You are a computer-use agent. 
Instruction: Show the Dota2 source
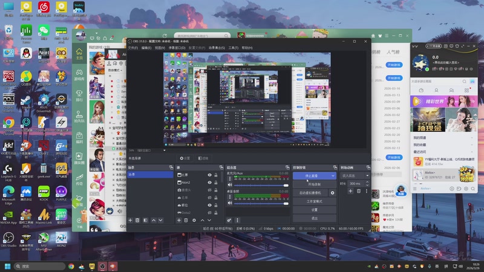pyautogui.click(x=209, y=213)
